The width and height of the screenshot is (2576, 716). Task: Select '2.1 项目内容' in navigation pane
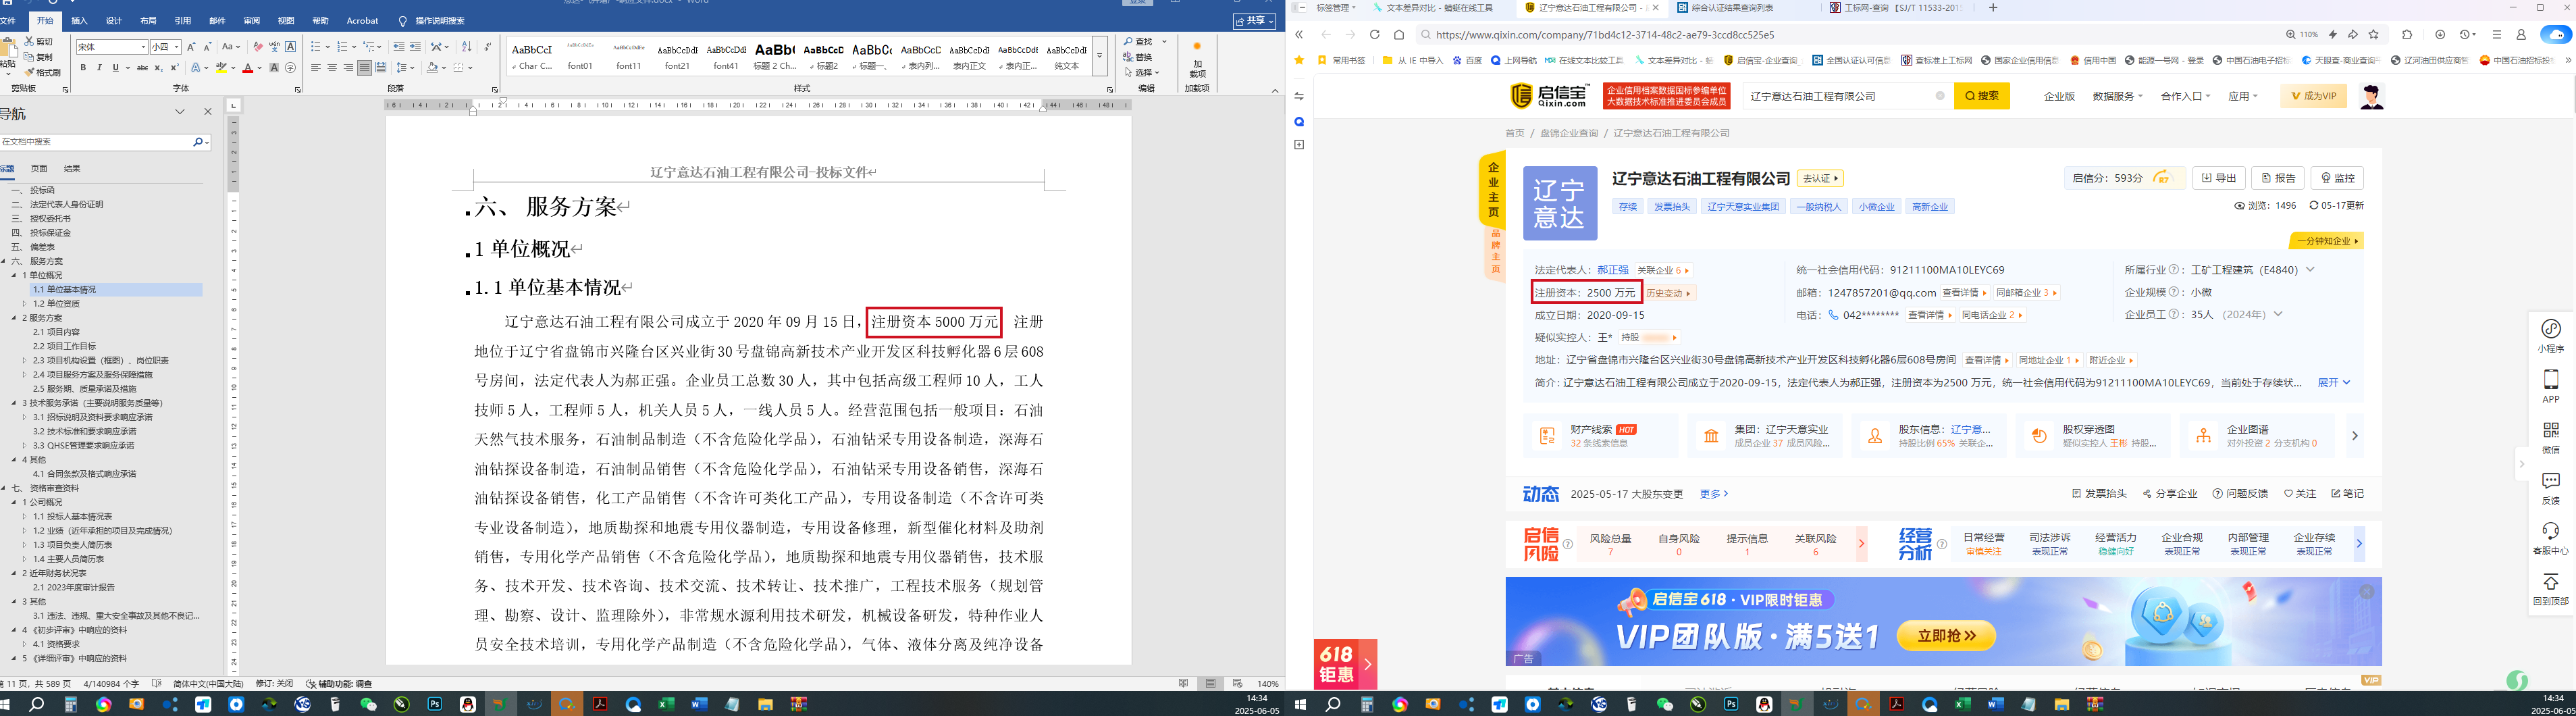tap(56, 332)
